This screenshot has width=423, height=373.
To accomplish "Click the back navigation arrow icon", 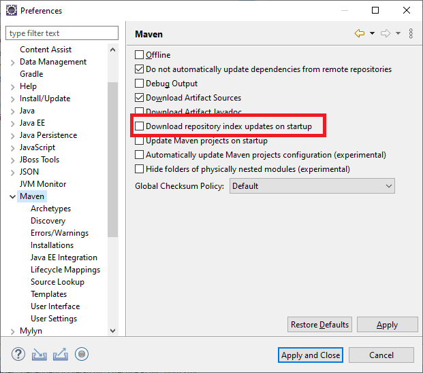I will pyautogui.click(x=360, y=33).
